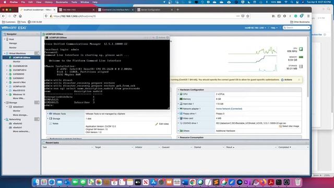Select vSwitch1 in Networking
Viewport: 334px width, 188px height.
[17, 127]
